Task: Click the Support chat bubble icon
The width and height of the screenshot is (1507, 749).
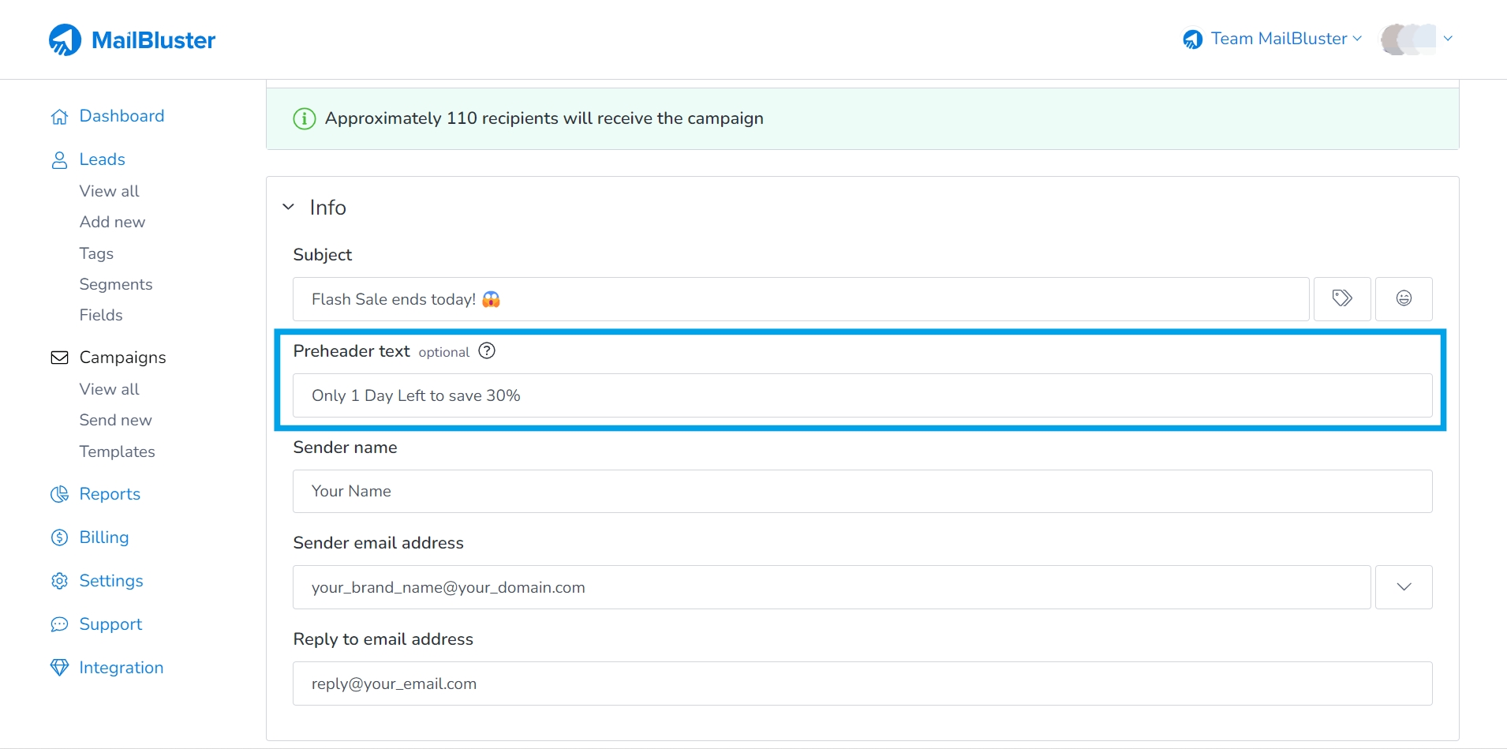Action: [x=60, y=624]
